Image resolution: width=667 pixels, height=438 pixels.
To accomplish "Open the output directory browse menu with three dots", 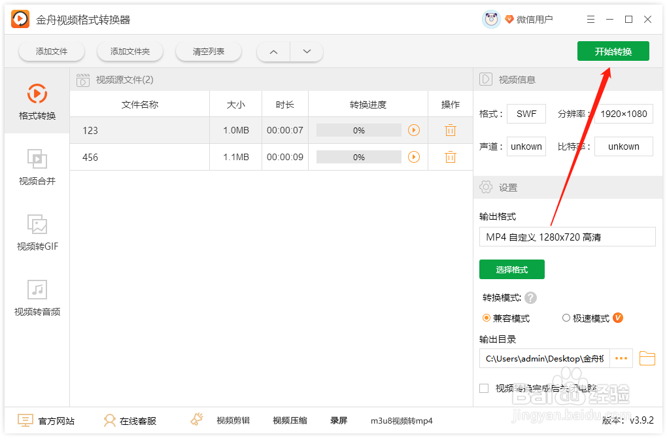I will 621,358.
